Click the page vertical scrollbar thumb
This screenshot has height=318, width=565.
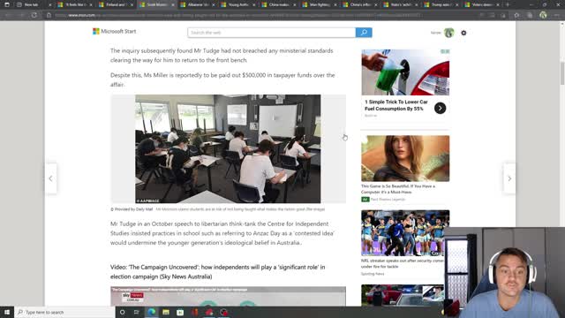pos(562,73)
